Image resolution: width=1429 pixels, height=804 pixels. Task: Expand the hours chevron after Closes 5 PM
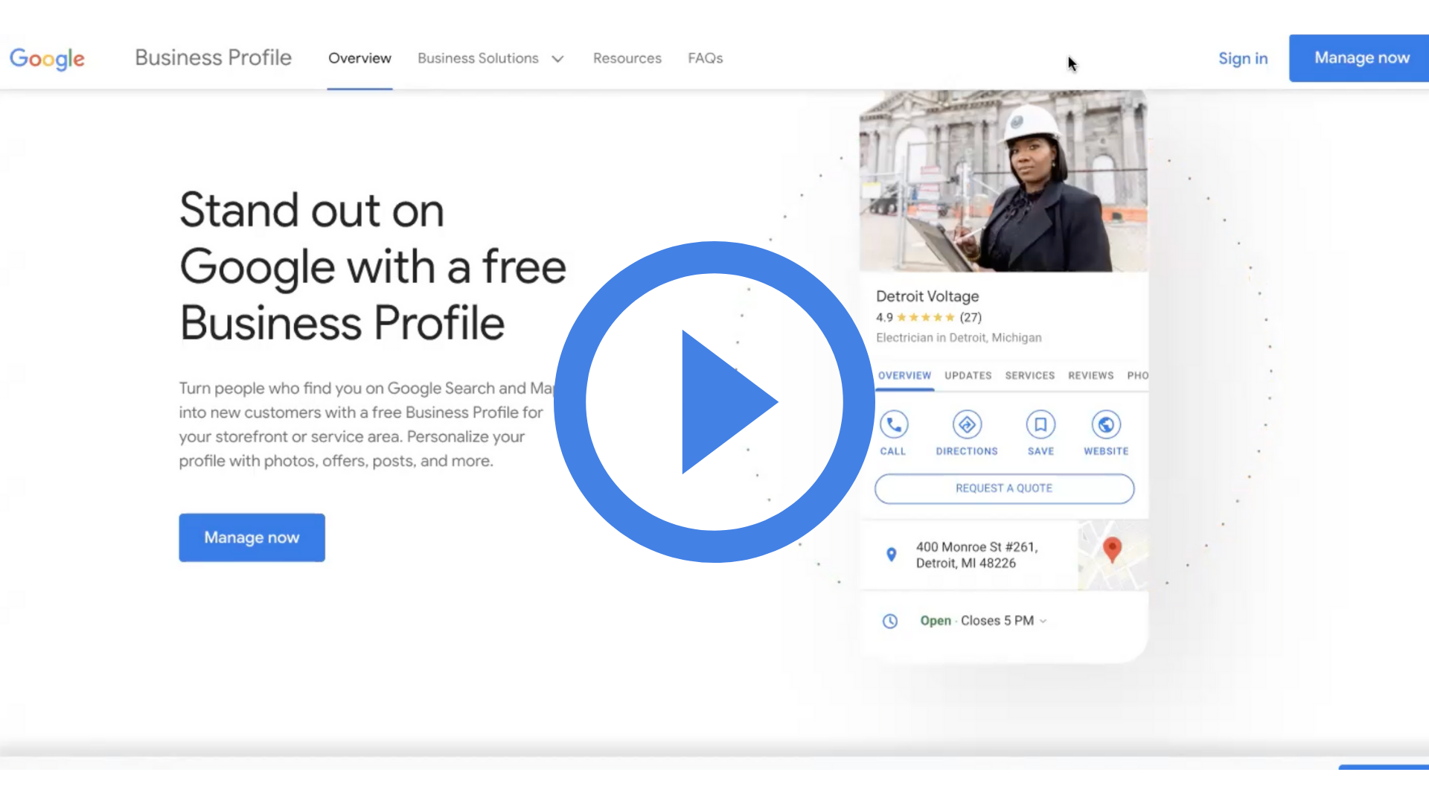click(x=1043, y=621)
